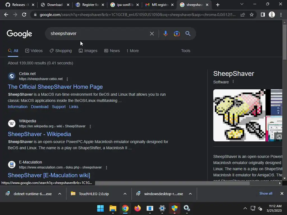Open options for E-Maculation result
This screenshot has height=215, width=287.
tap(106, 168)
